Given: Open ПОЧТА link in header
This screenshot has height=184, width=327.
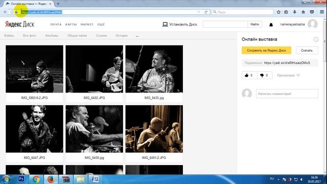Looking at the screenshot, I should point(56,25).
